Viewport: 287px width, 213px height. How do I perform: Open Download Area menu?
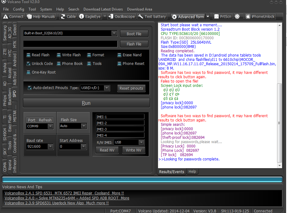139,9
